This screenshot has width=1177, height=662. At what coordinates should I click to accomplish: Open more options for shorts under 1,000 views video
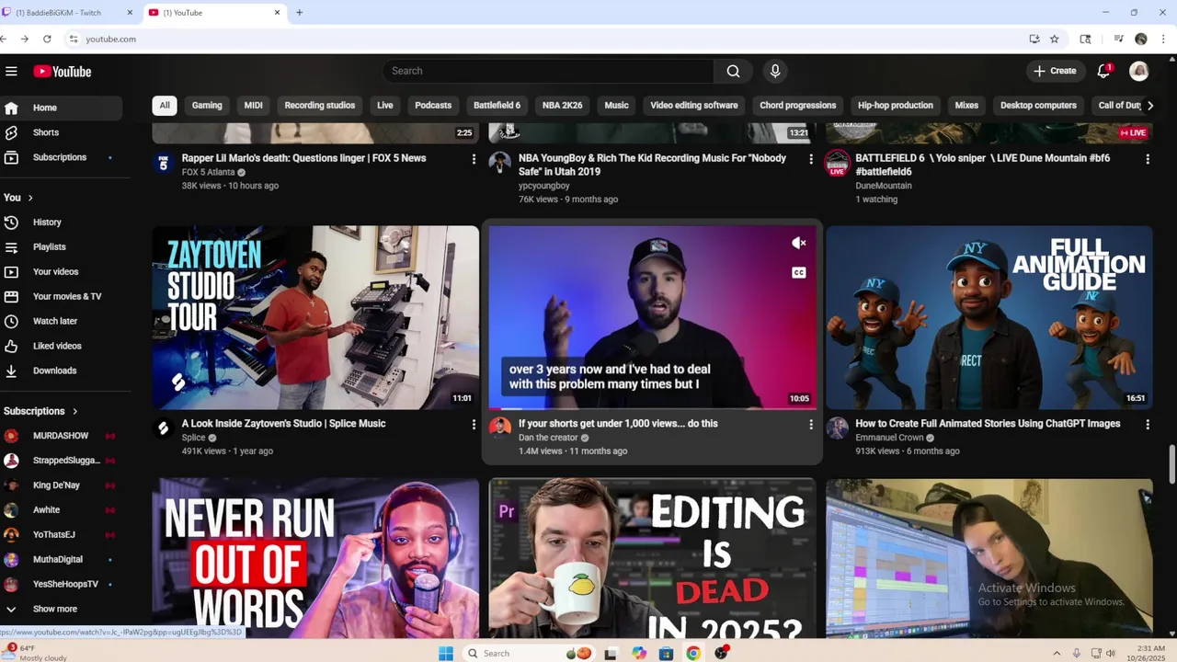pyautogui.click(x=810, y=425)
